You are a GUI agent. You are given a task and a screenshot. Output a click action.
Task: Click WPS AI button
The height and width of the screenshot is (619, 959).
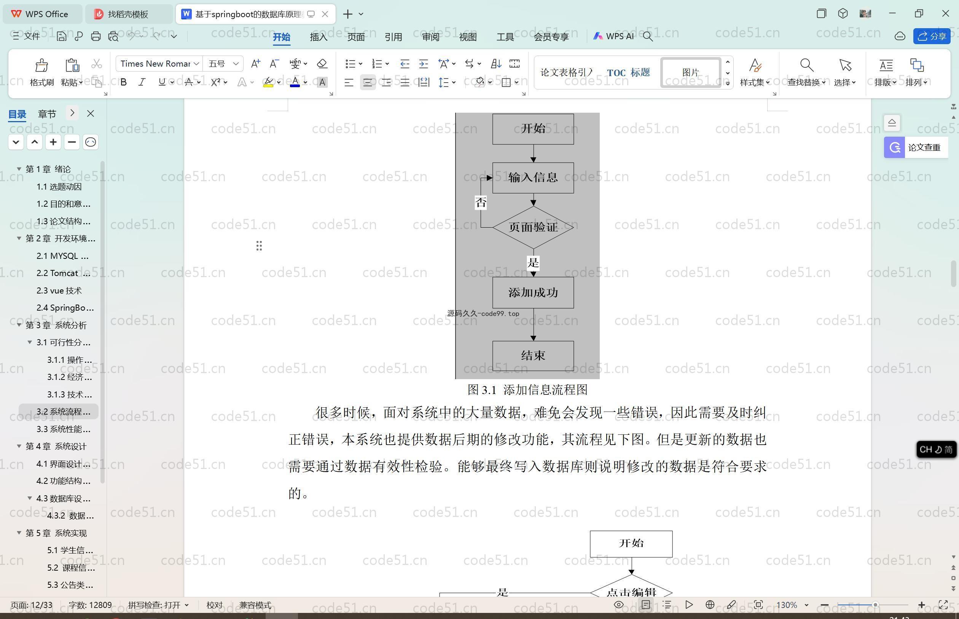point(613,36)
